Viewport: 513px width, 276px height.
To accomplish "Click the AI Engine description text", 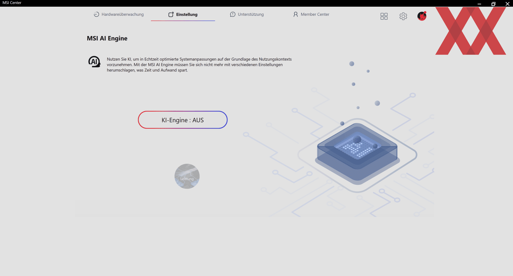I will [199, 65].
